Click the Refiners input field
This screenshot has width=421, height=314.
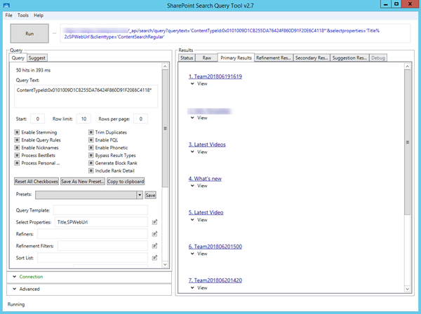pyautogui.click(x=93, y=234)
